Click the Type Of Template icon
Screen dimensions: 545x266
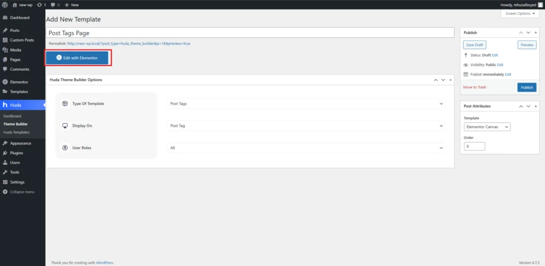64,104
